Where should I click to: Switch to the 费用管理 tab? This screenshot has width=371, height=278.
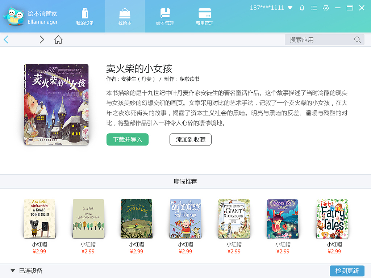(x=205, y=16)
